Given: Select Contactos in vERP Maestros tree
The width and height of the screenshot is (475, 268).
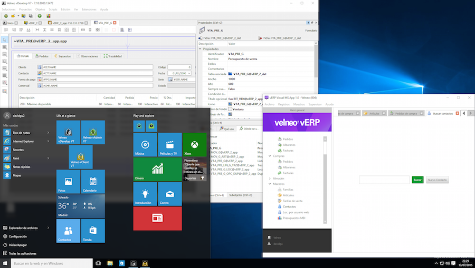Looking at the screenshot, I should pyautogui.click(x=289, y=207).
